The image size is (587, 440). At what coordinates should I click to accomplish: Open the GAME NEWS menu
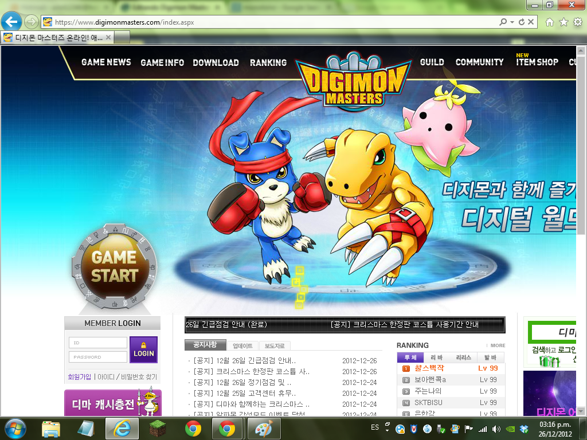[x=106, y=62]
